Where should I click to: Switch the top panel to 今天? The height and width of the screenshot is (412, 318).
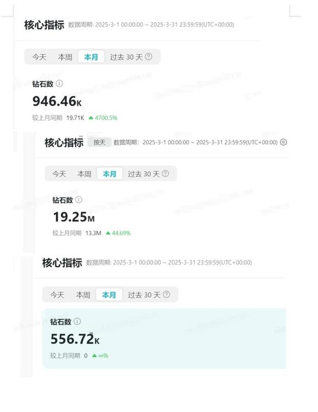(x=39, y=57)
